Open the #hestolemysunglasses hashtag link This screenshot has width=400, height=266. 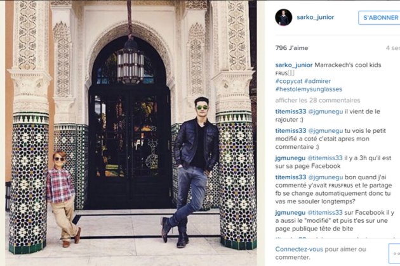pos(309,89)
